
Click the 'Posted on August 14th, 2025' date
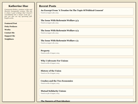[50, 13]
